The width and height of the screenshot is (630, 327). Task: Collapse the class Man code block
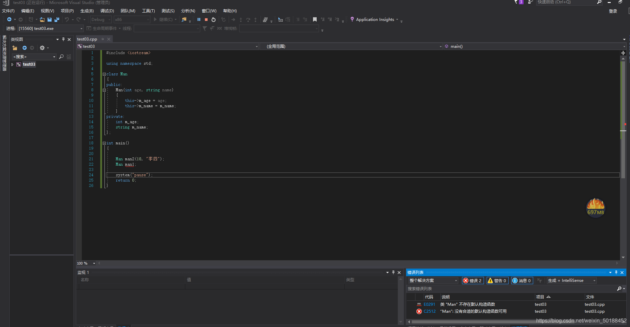104,74
